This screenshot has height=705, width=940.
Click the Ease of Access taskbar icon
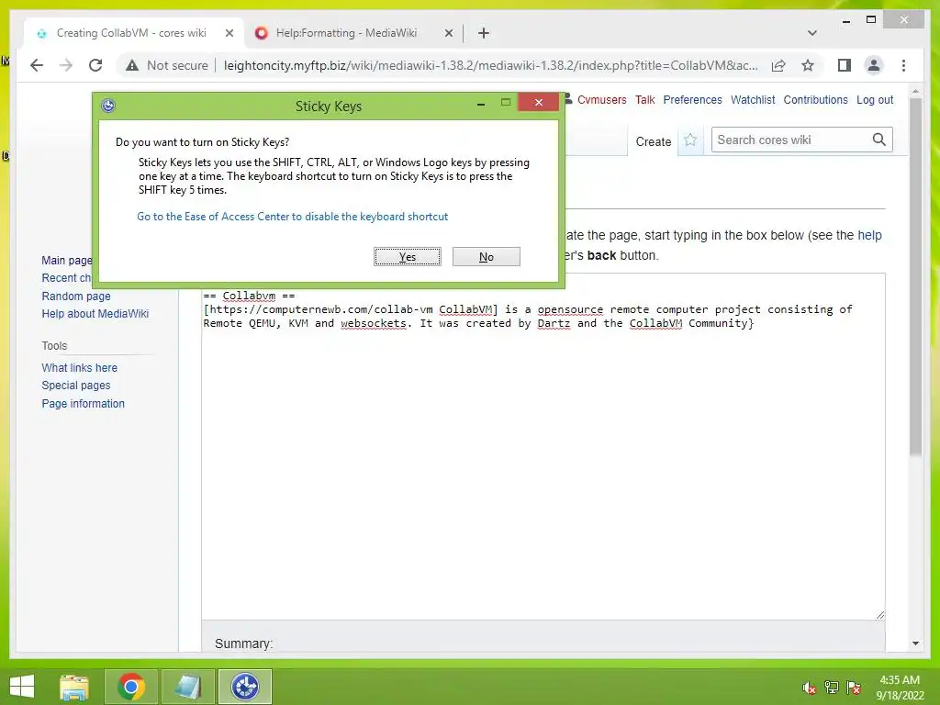(x=244, y=687)
